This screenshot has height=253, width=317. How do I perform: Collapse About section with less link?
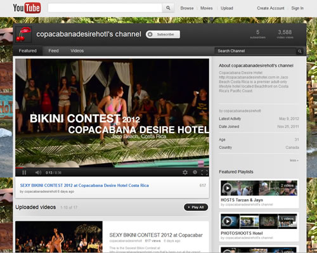click(294, 160)
